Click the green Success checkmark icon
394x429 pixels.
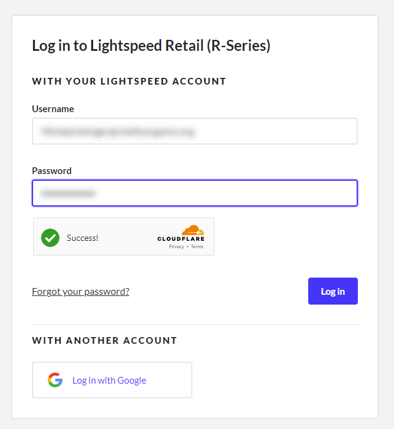[50, 238]
